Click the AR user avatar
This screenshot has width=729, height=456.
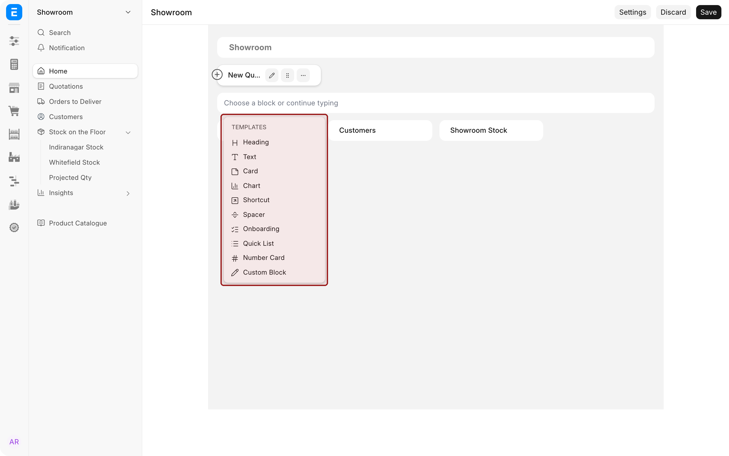[14, 442]
